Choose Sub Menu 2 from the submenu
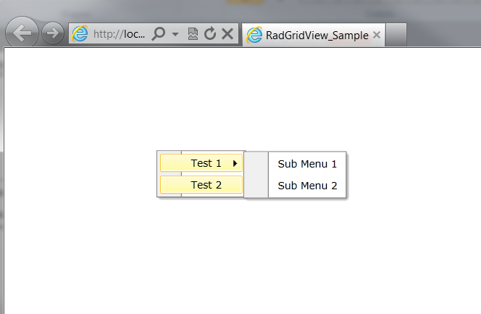This screenshot has height=314, width=481. coord(307,186)
